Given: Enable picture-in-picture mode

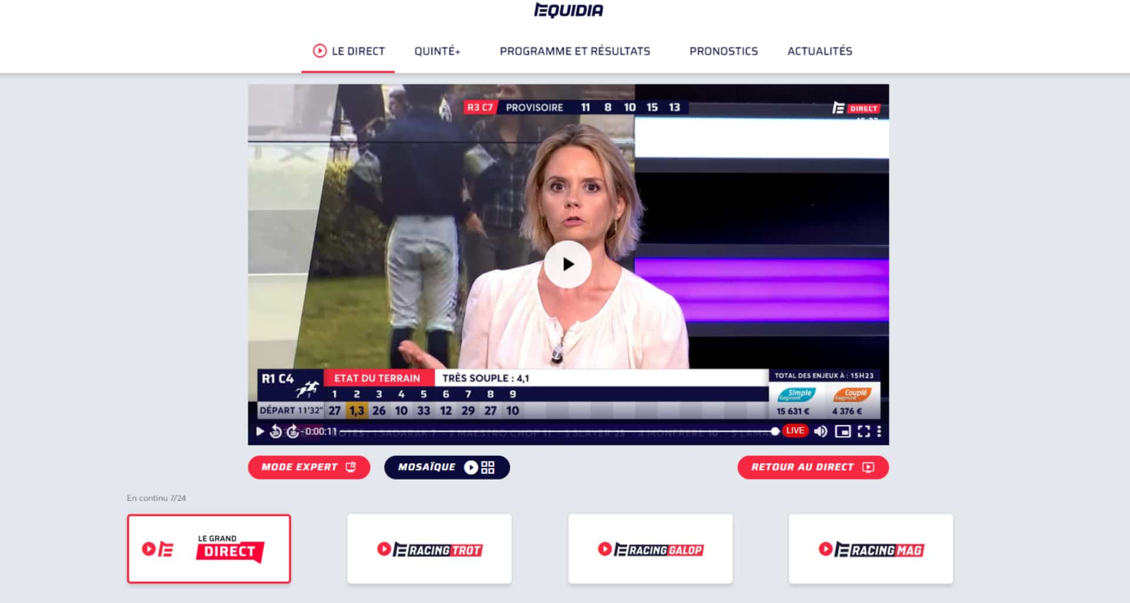Looking at the screenshot, I should pyautogui.click(x=843, y=431).
